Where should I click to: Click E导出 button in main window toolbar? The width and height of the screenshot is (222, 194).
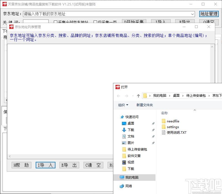pos(185,22)
